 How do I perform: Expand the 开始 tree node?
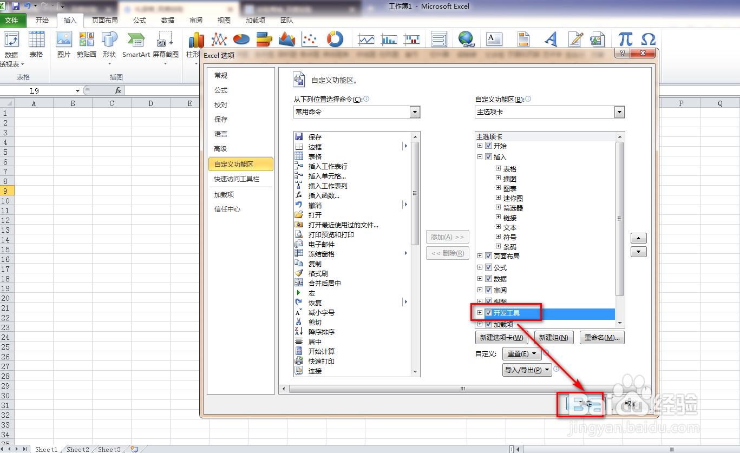click(480, 145)
